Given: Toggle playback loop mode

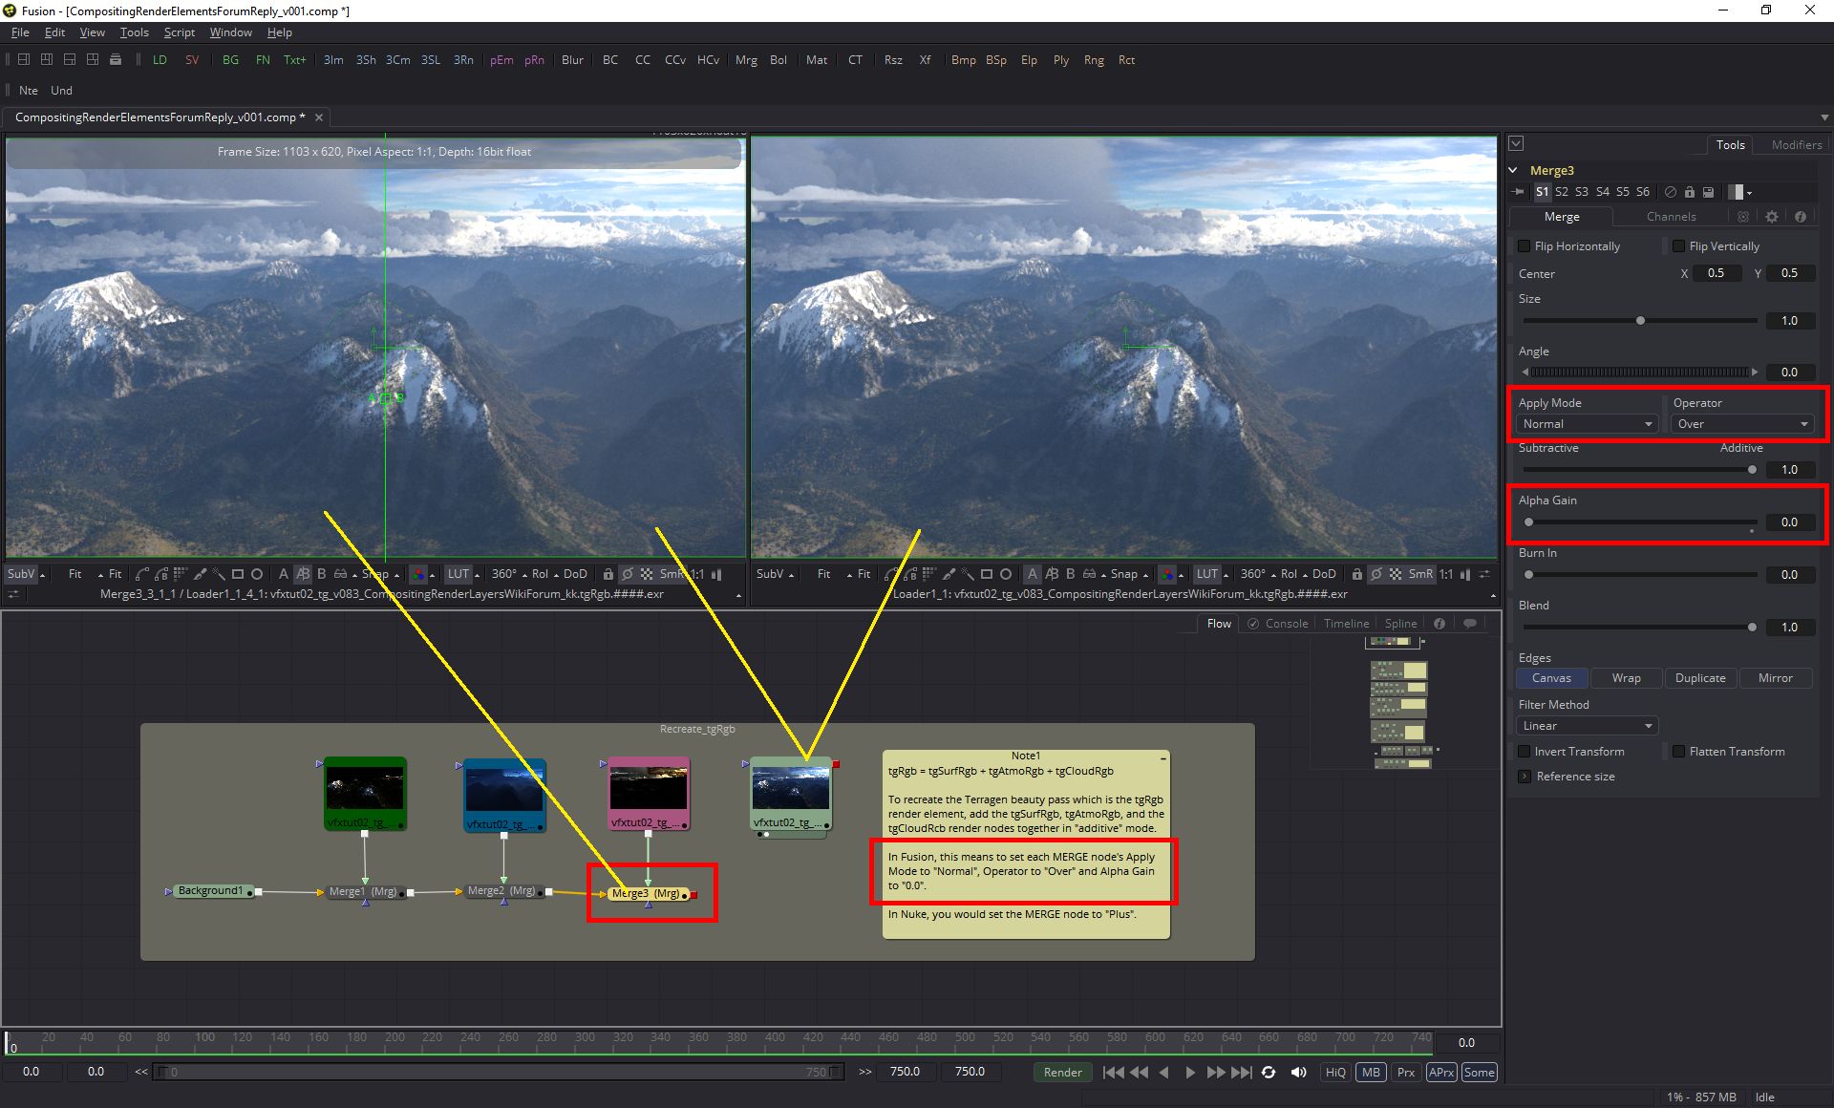Looking at the screenshot, I should (1269, 1072).
